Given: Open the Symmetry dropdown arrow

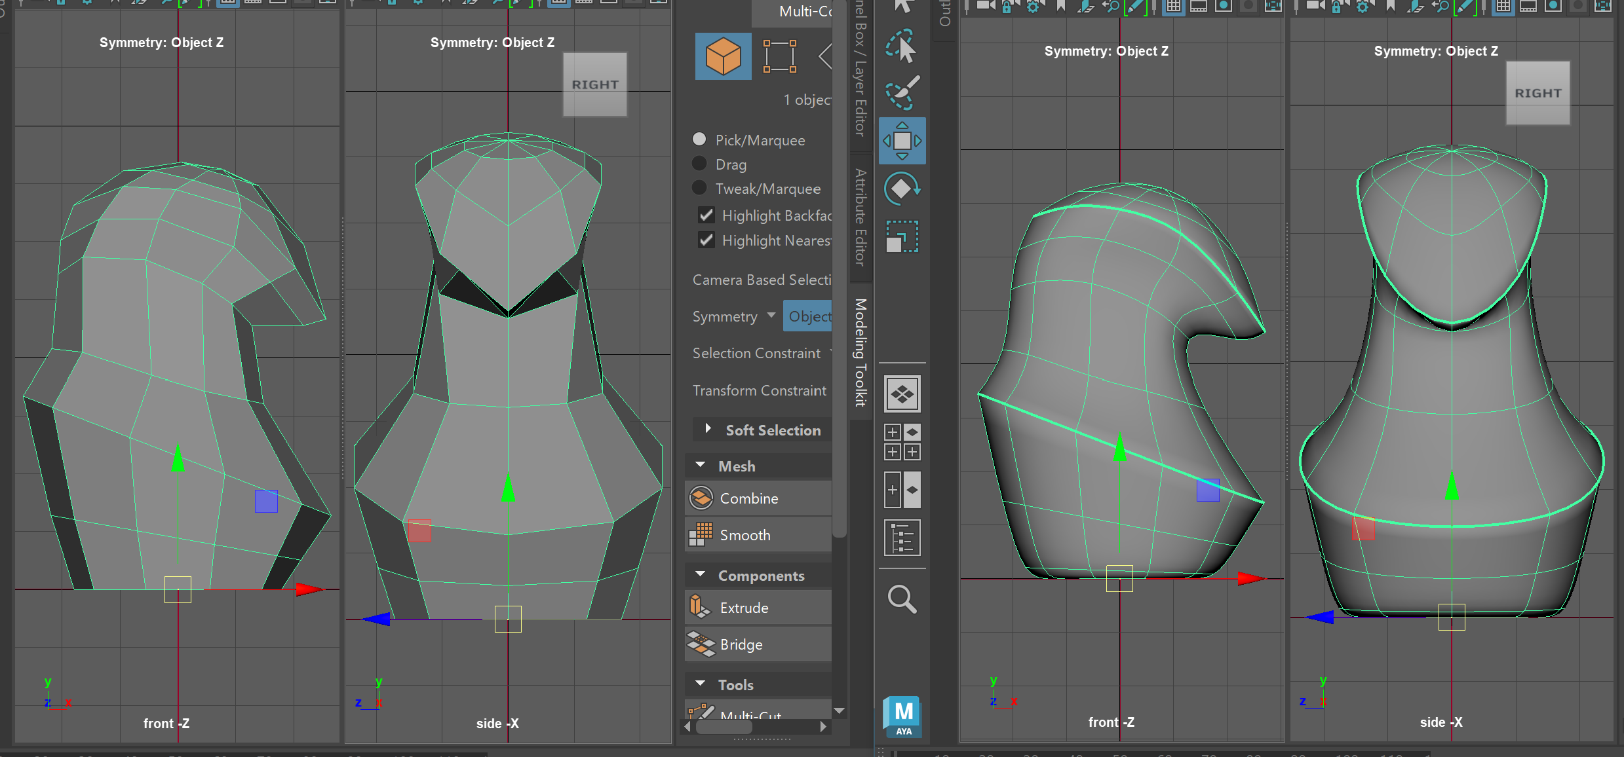Looking at the screenshot, I should pos(771,316).
